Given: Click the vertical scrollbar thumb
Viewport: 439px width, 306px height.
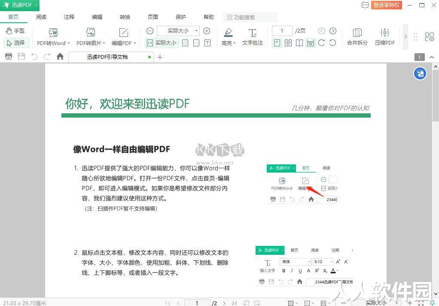Looking at the screenshot, I should (436, 96).
